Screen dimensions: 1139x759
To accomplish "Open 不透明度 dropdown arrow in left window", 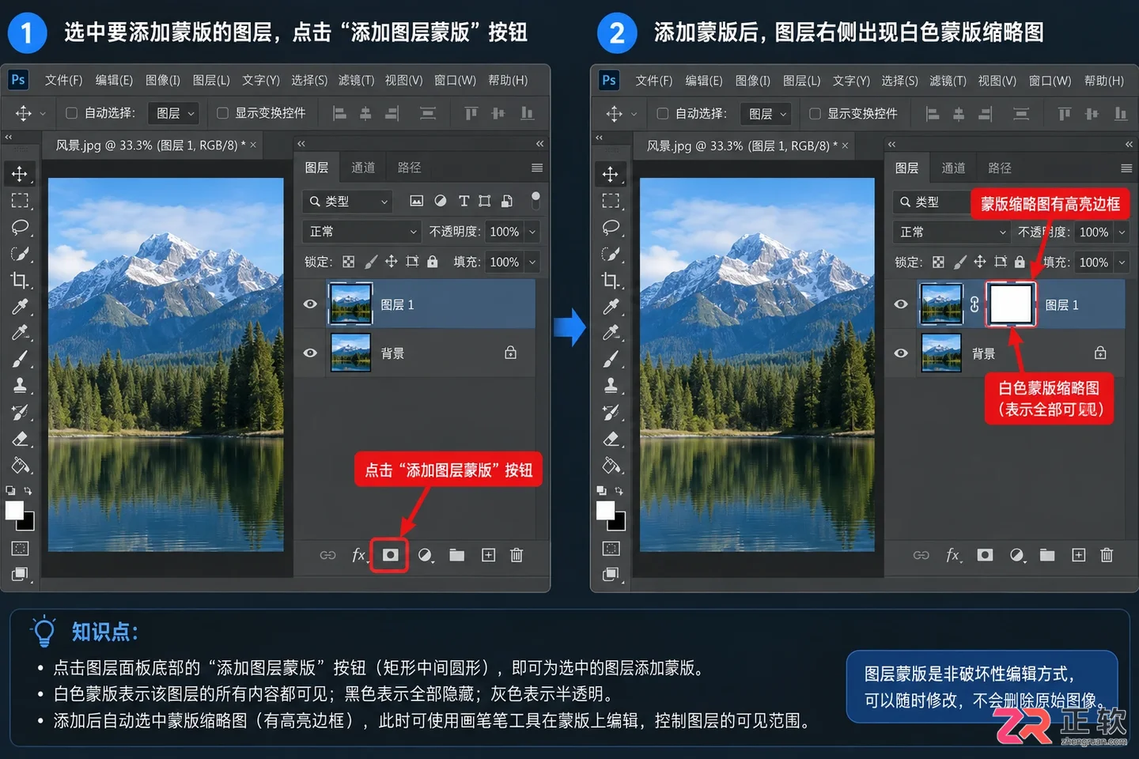I will tap(532, 232).
